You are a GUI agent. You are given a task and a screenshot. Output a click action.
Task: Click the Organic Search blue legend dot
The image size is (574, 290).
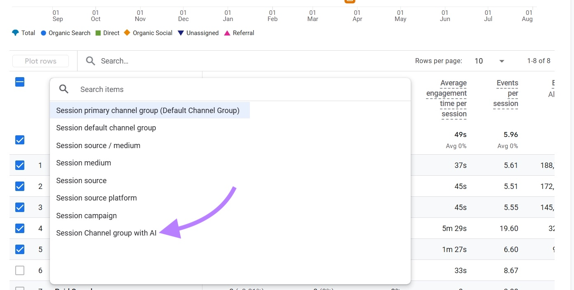(x=43, y=33)
